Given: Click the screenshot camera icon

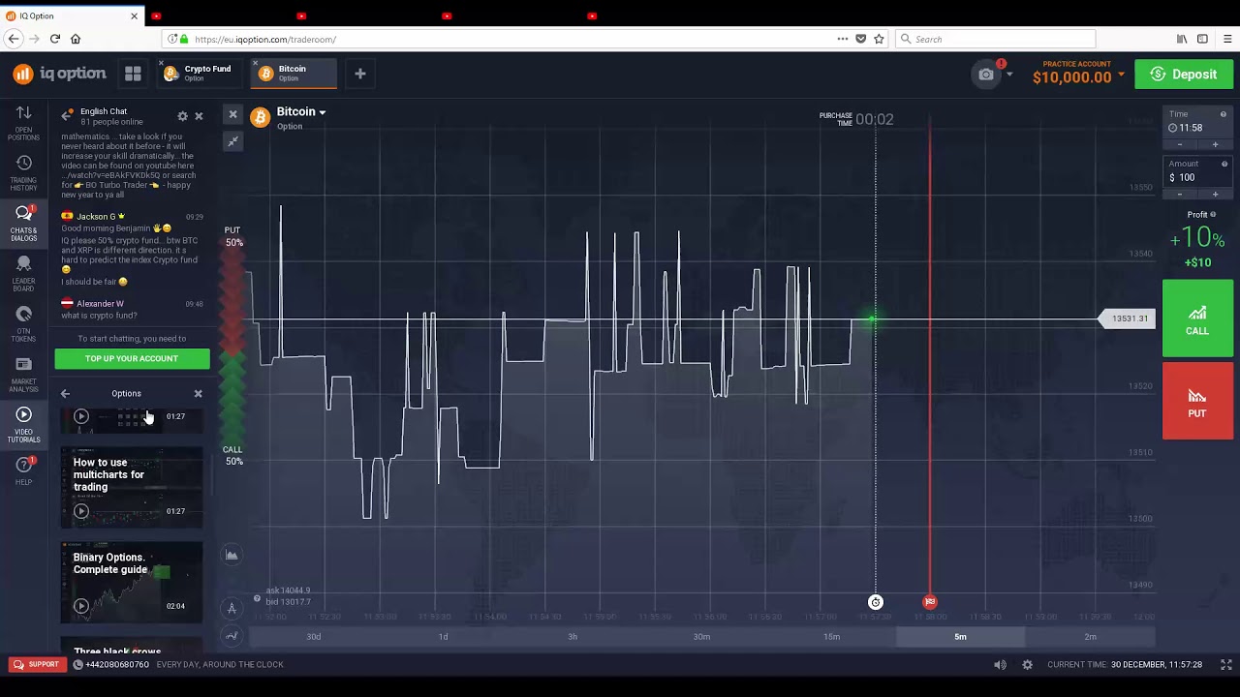Looking at the screenshot, I should (986, 75).
